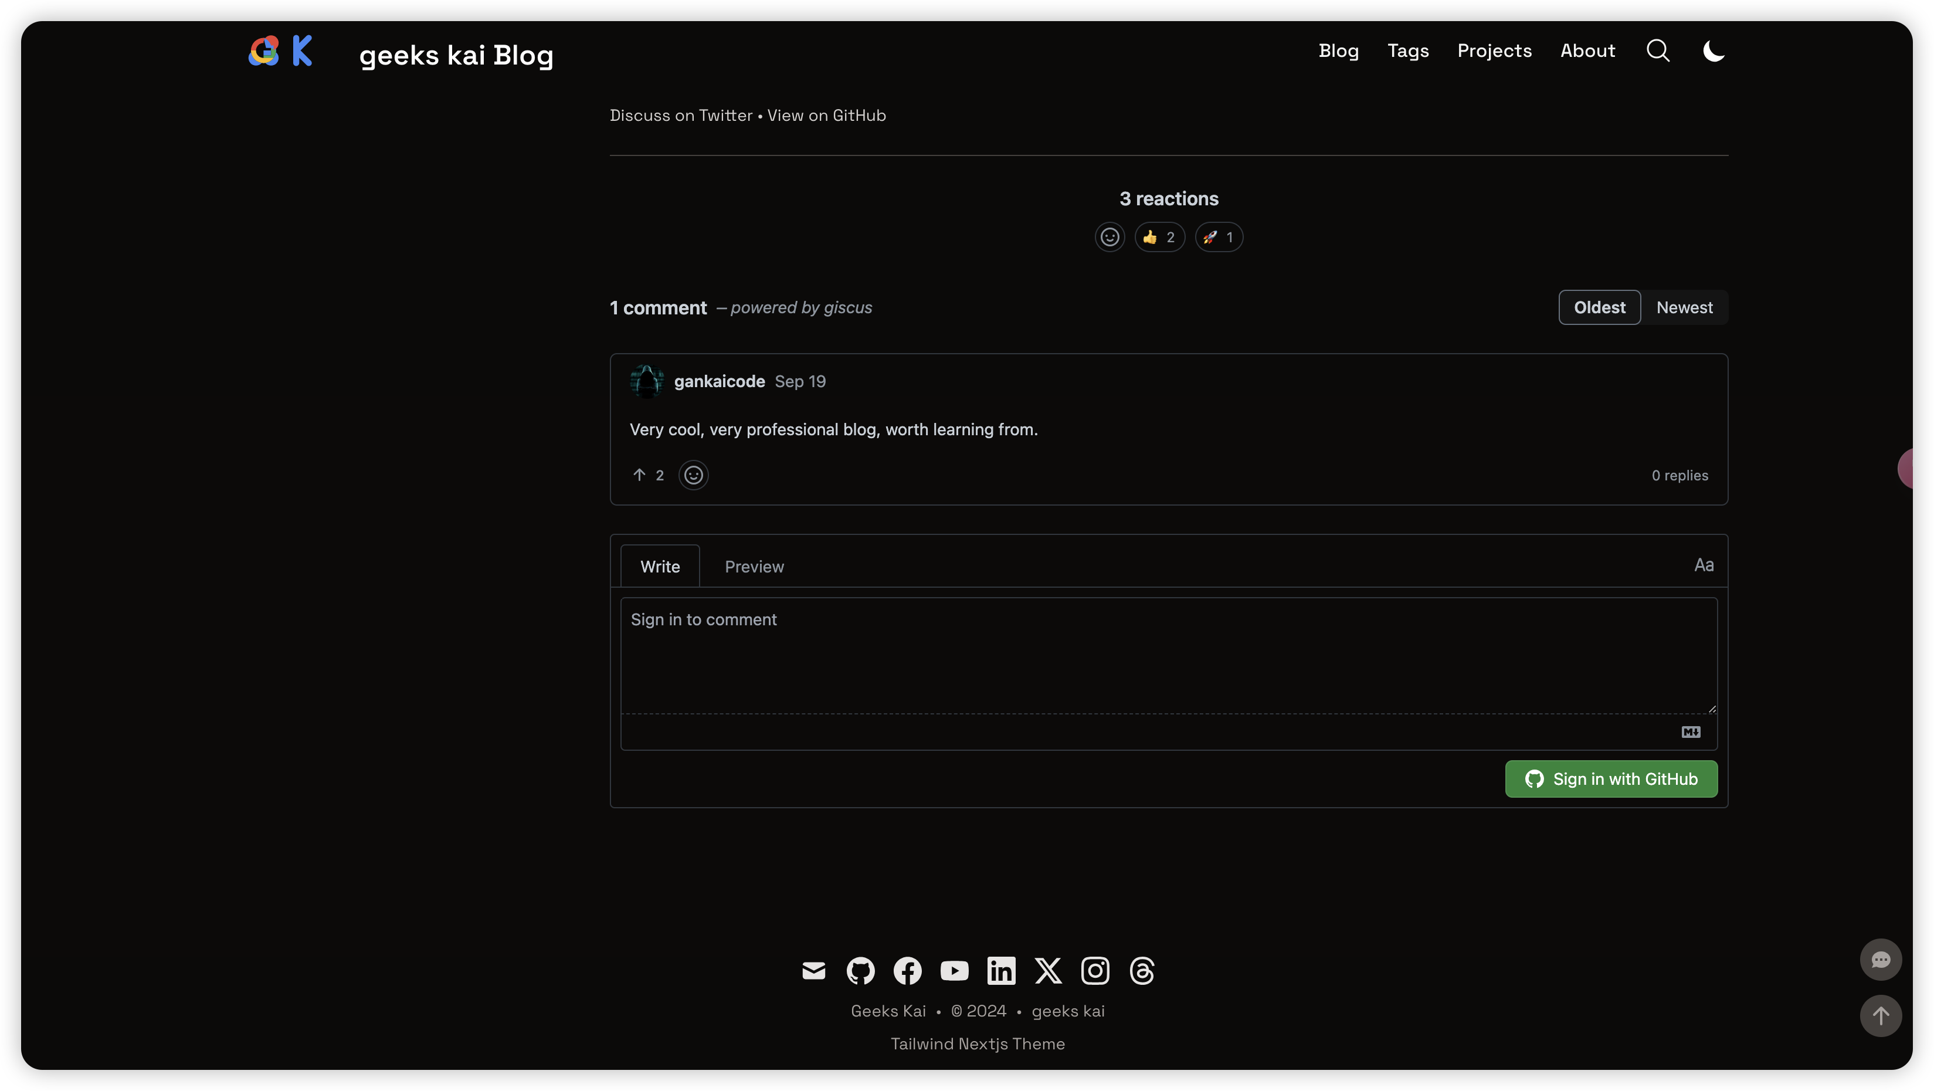Click the GitHub profile icon for gankaicode
This screenshot has width=1934, height=1091.
(647, 380)
